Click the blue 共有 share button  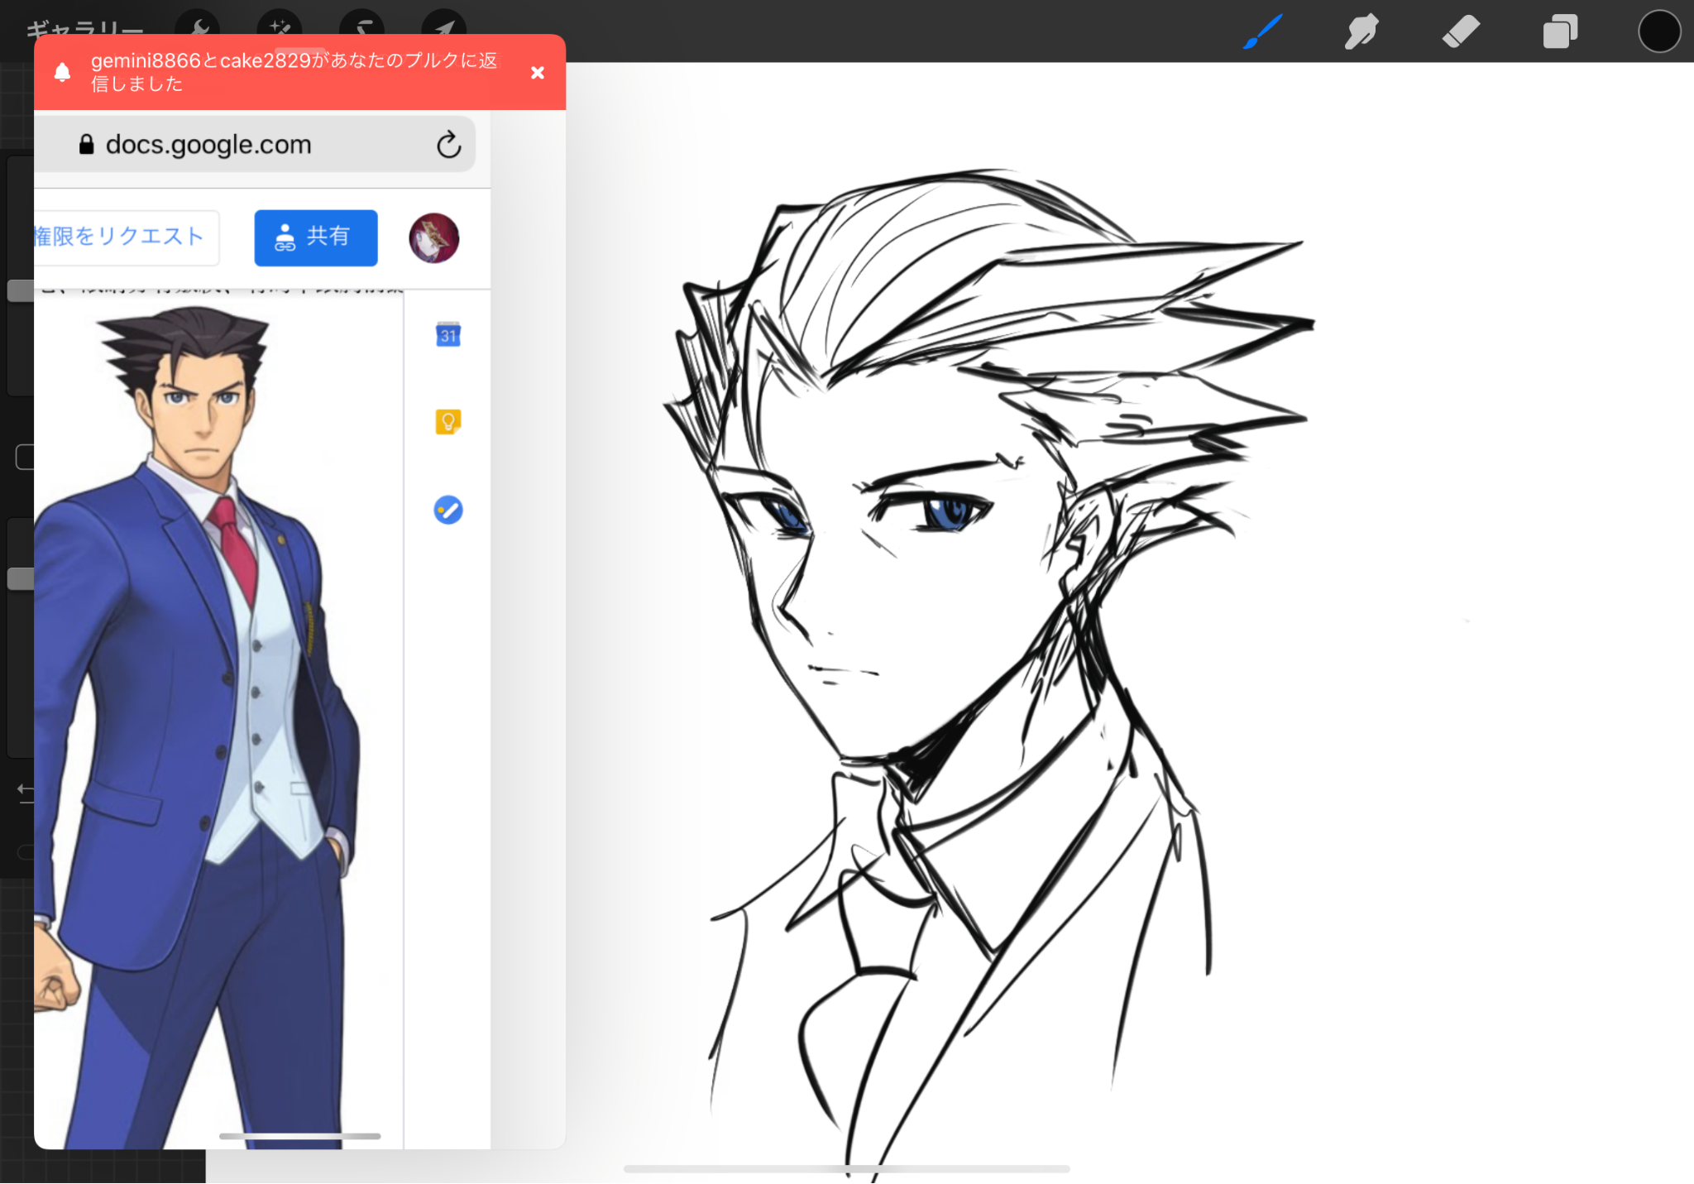tap(316, 237)
